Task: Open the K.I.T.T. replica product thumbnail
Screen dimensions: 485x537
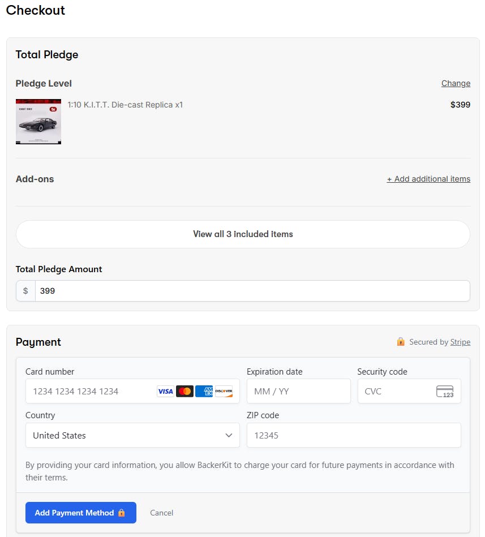Action: point(38,122)
